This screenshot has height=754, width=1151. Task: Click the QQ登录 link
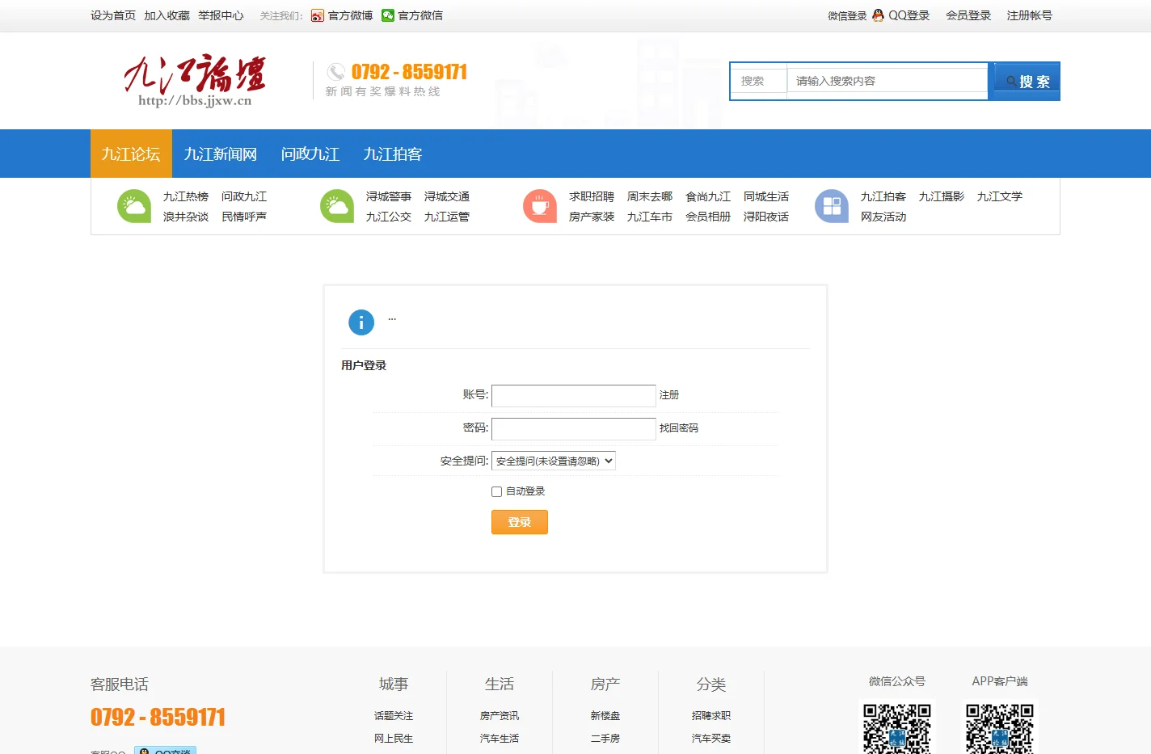(909, 15)
